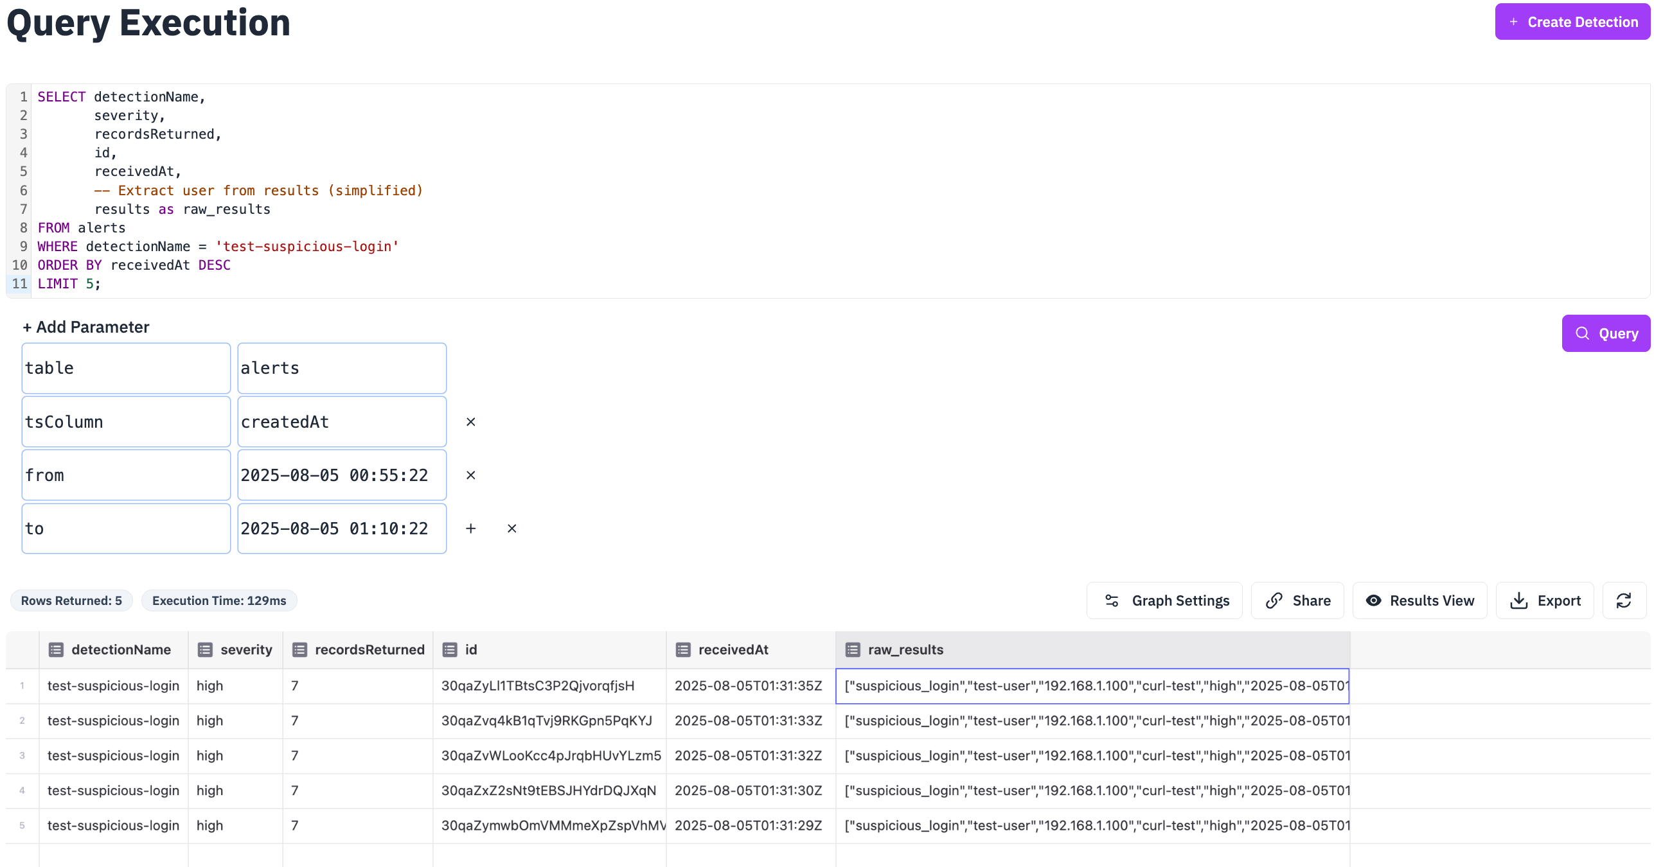Click the + next to the to parameter
This screenshot has height=867, width=1654.
(471, 529)
